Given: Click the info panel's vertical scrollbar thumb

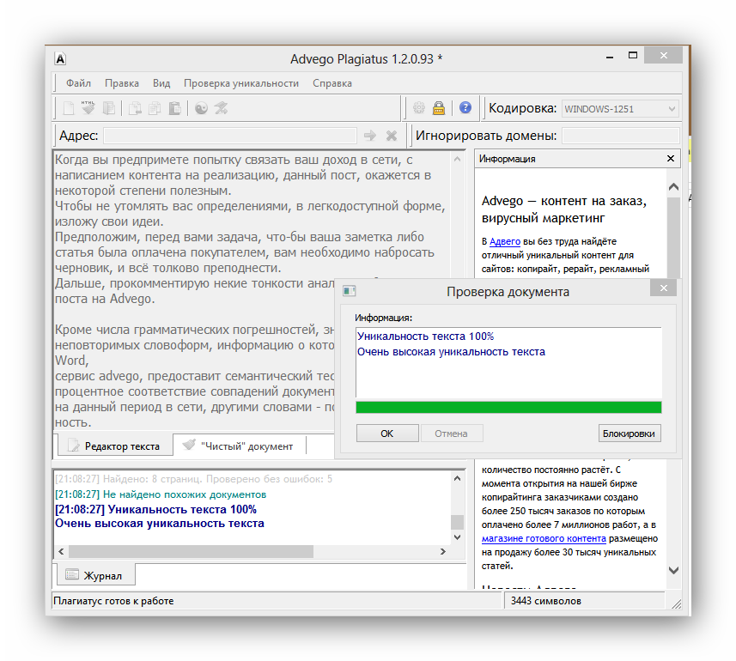Looking at the screenshot, I should click(x=673, y=238).
